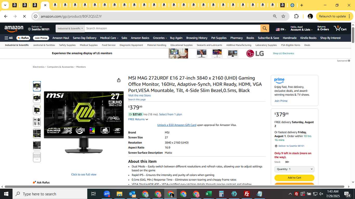355x199 pixels.
Task: Open Returns & Orders
Action: coord(323,28)
